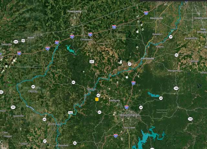The image size is (207, 149).
Task: Click the Martinsville town label
Action: coord(147,58)
